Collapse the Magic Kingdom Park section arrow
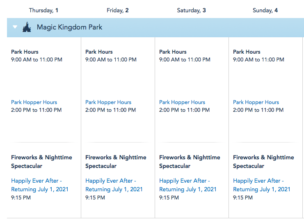 coord(15,27)
